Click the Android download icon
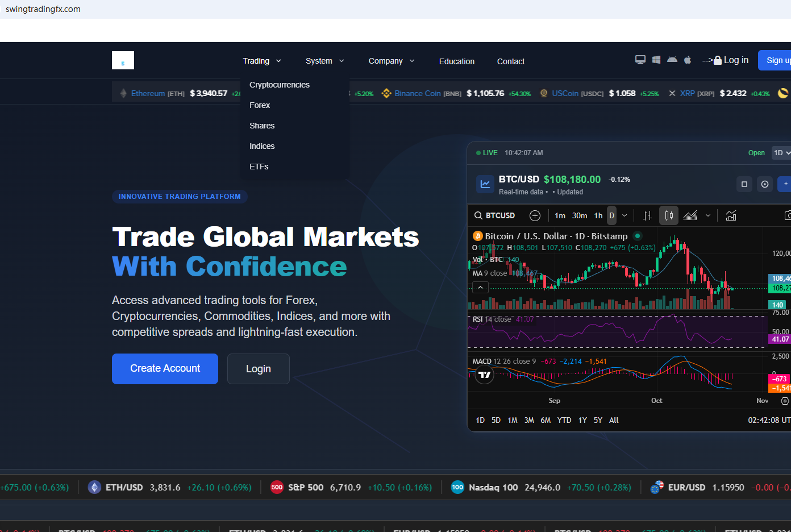Viewport: 791px width, 532px height. 672,60
